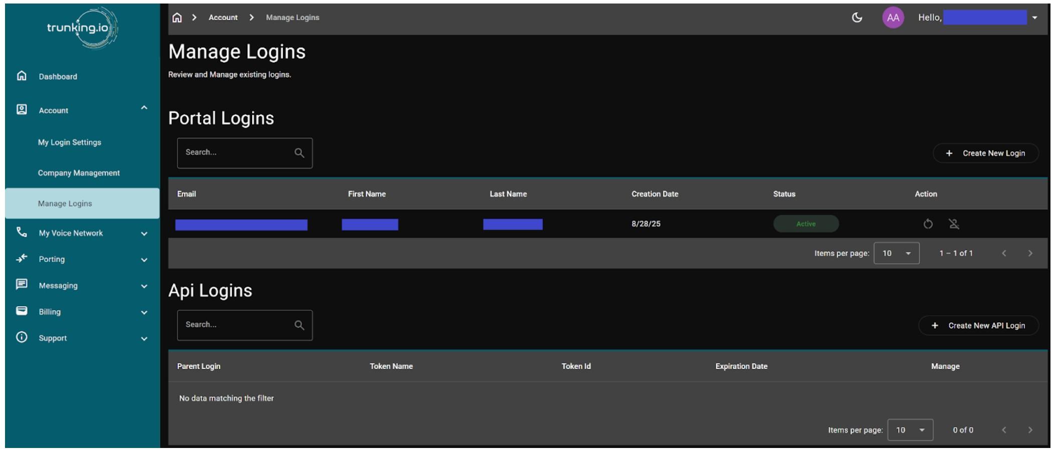The width and height of the screenshot is (1056, 451).
Task: Click the home icon in breadcrumb
Action: (x=177, y=18)
